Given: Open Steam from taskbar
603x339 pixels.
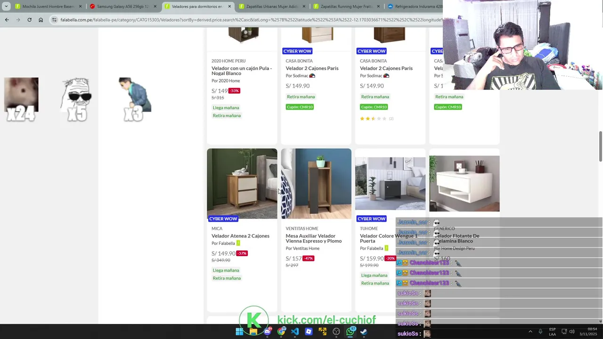Looking at the screenshot, I should (364, 331).
